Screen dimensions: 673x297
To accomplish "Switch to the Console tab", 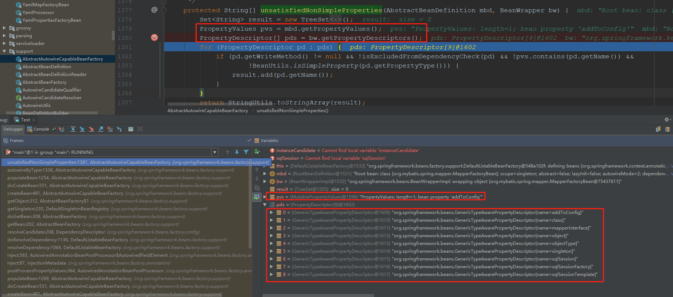I will coord(41,129).
